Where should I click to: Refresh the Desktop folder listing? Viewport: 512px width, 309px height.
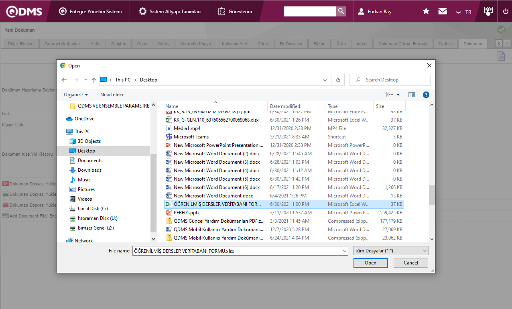pyautogui.click(x=338, y=80)
